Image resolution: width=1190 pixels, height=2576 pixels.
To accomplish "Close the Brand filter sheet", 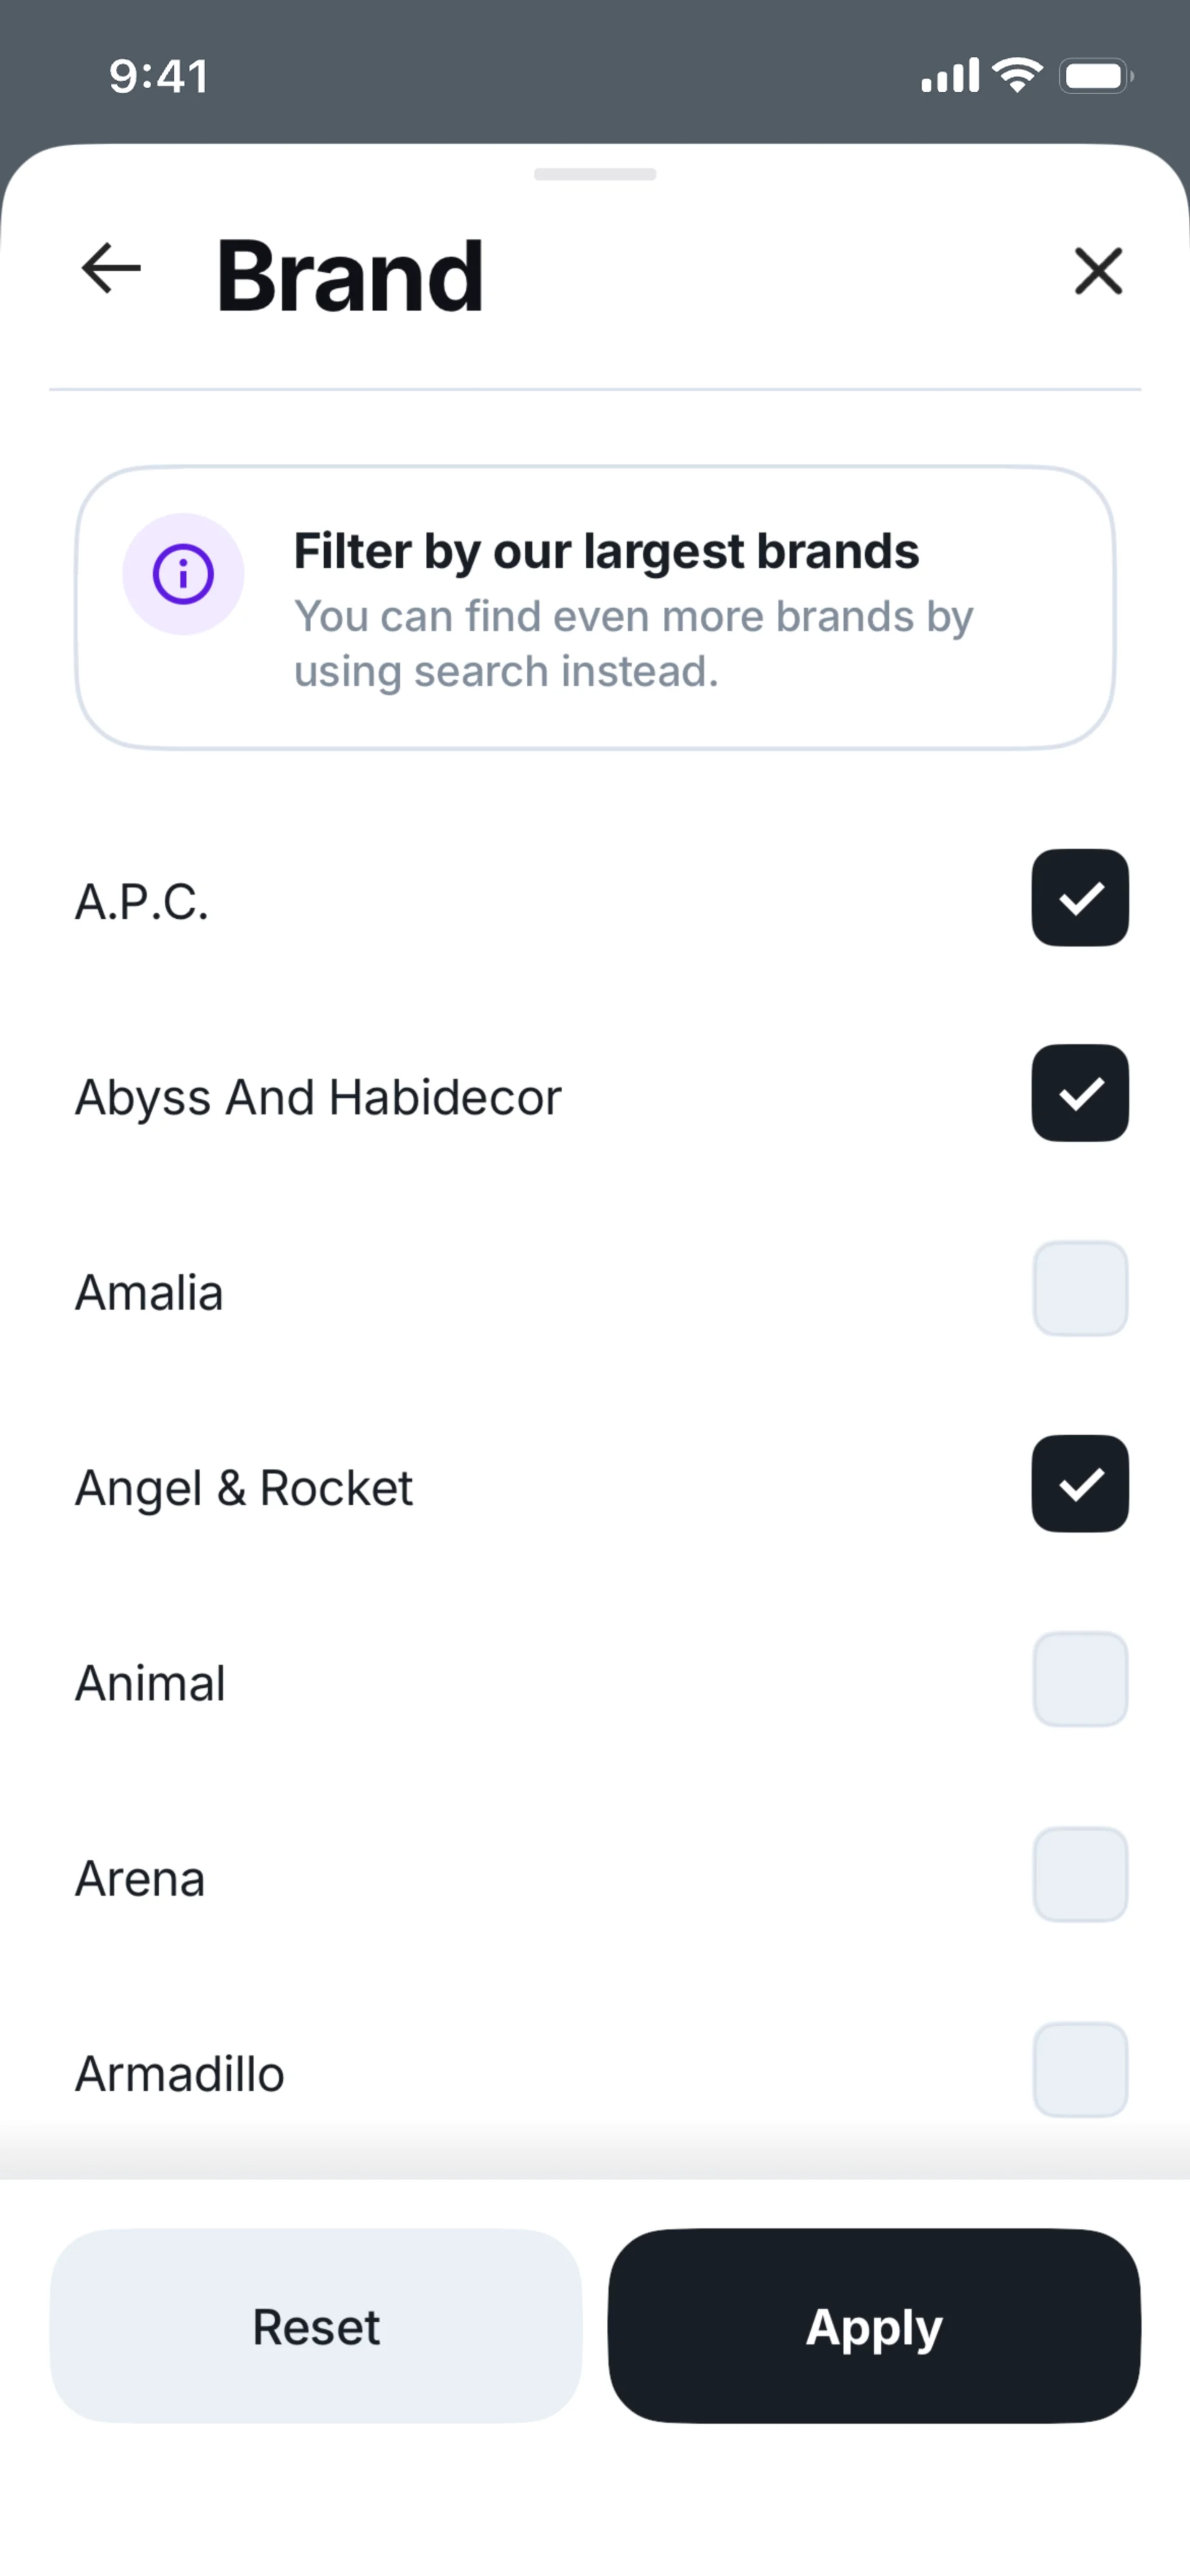I will pos(1098,271).
